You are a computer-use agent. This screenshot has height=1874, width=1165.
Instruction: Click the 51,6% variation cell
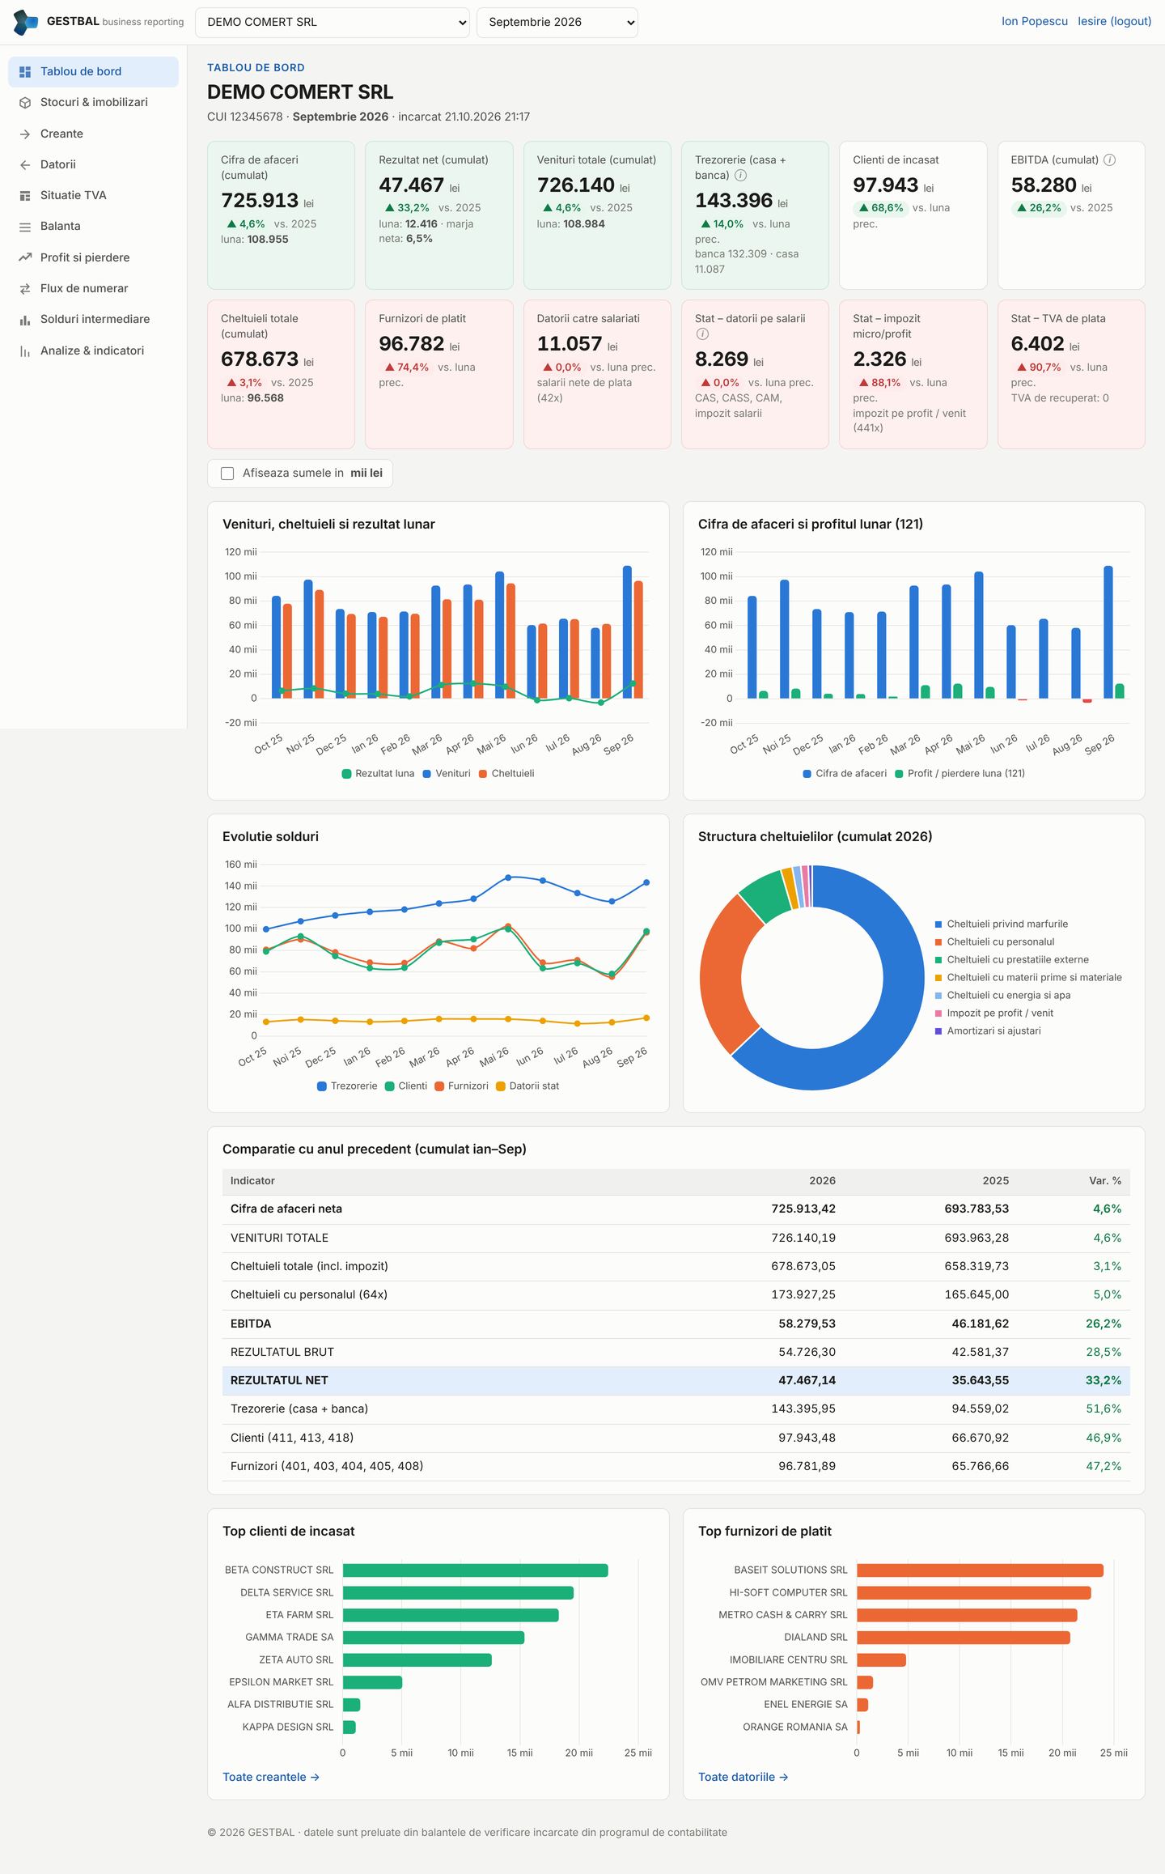point(1104,1409)
